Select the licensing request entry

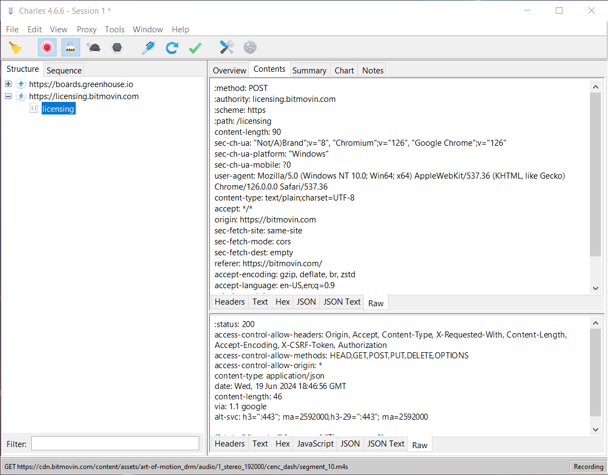pyautogui.click(x=58, y=109)
